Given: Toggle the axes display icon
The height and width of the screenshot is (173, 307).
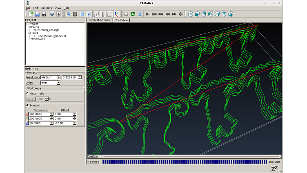Looking at the screenshot, I should 117,14.
